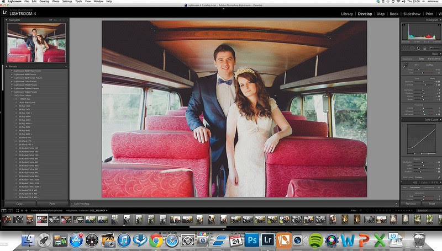Select the Spot Removal tool icon

(x=412, y=49)
